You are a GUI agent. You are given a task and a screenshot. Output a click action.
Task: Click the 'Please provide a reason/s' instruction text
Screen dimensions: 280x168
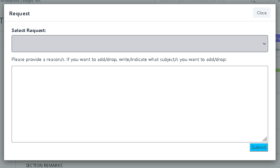pos(119,59)
